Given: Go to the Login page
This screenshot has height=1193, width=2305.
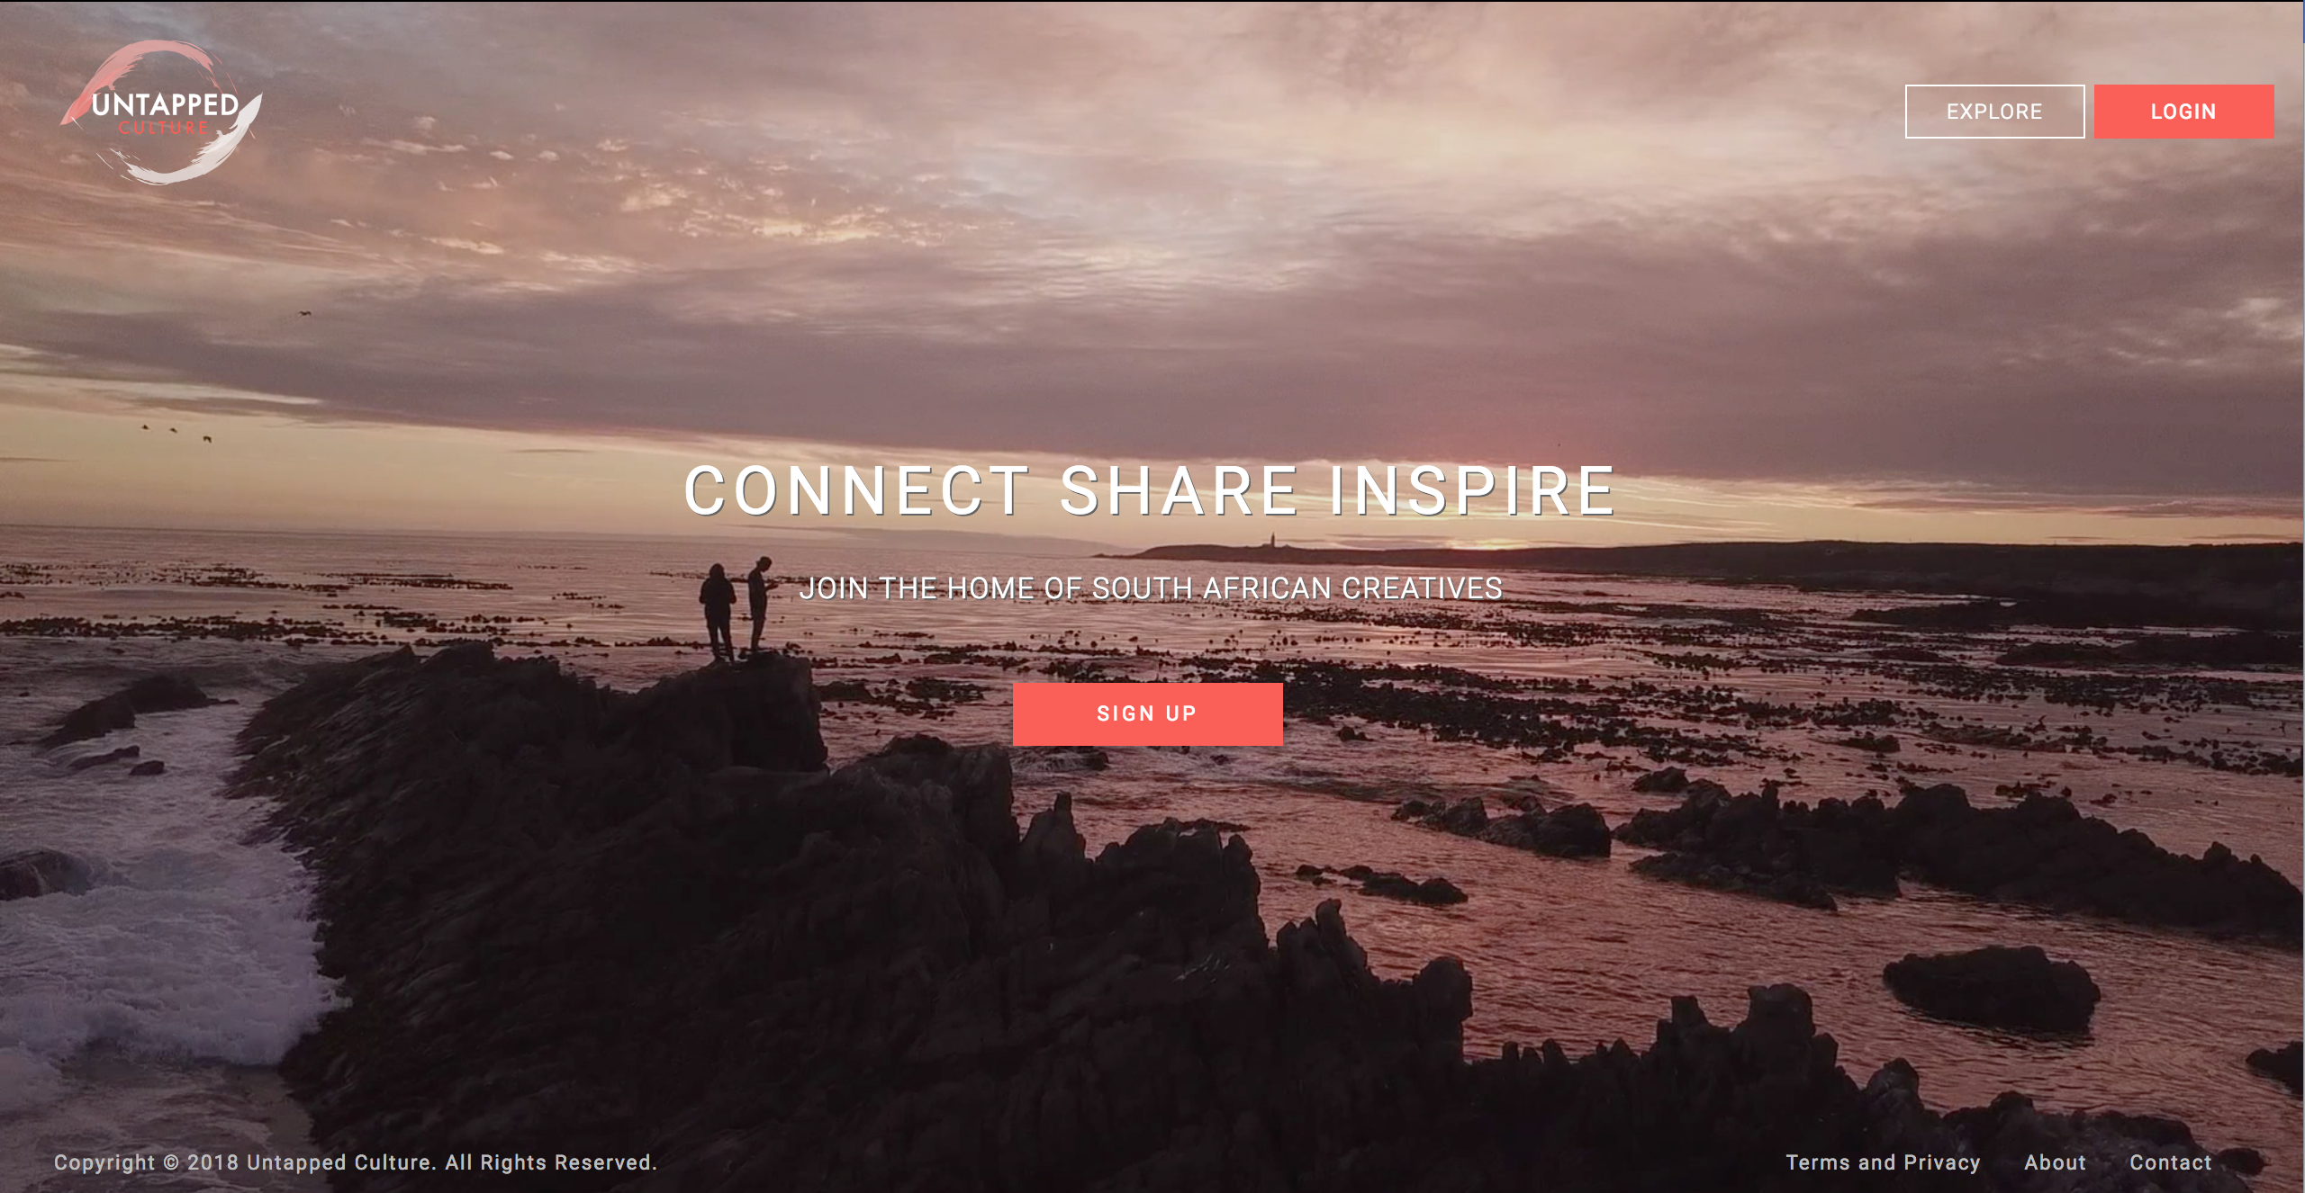Looking at the screenshot, I should [x=2183, y=112].
